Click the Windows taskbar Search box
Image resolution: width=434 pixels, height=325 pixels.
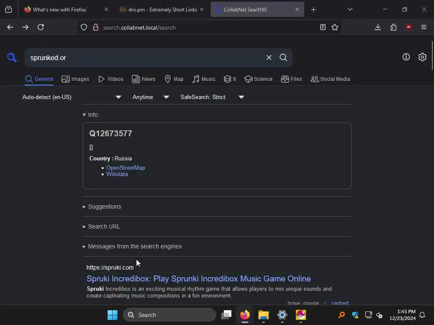click(x=170, y=315)
